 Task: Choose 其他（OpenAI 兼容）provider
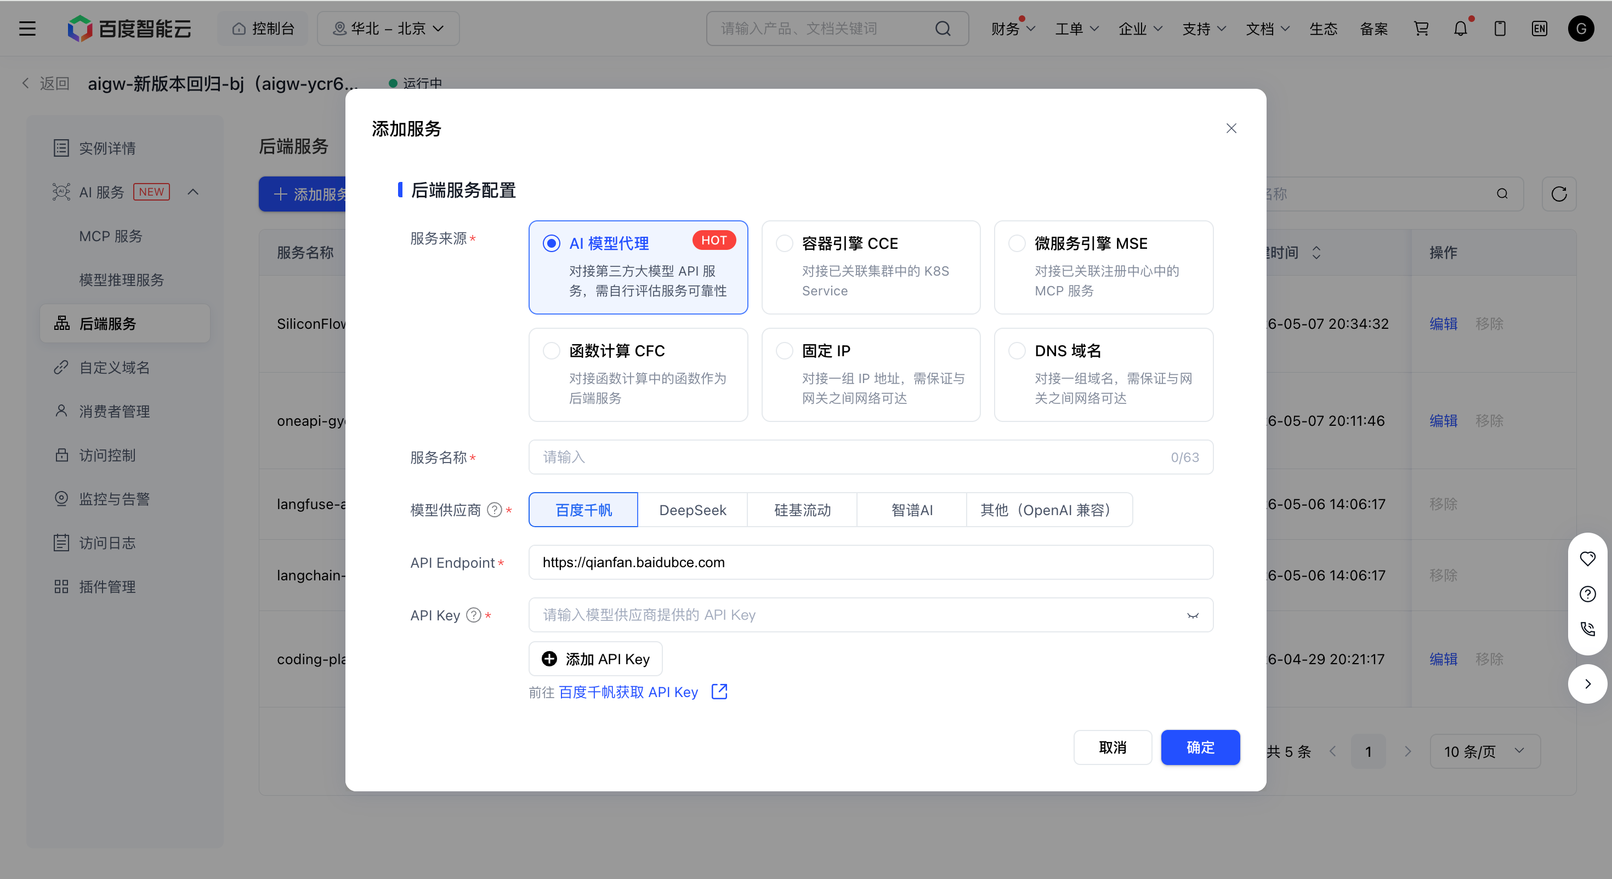tap(1049, 510)
